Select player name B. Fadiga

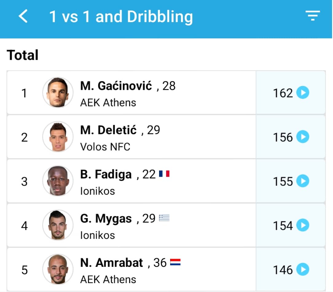click(x=106, y=175)
